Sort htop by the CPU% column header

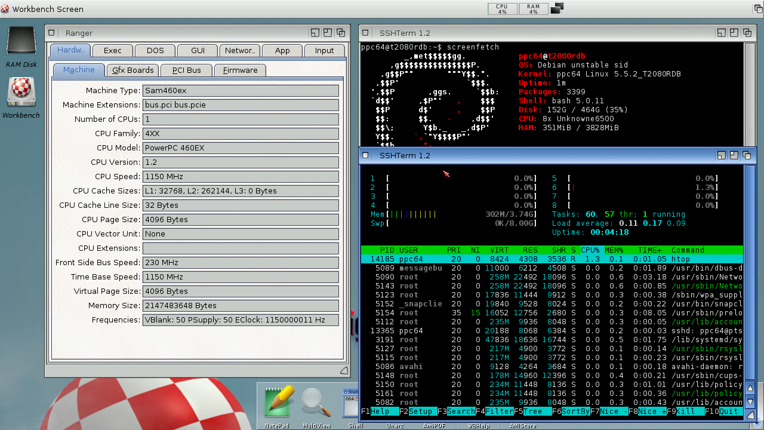590,250
